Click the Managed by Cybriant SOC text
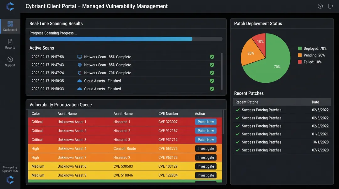 10,169
